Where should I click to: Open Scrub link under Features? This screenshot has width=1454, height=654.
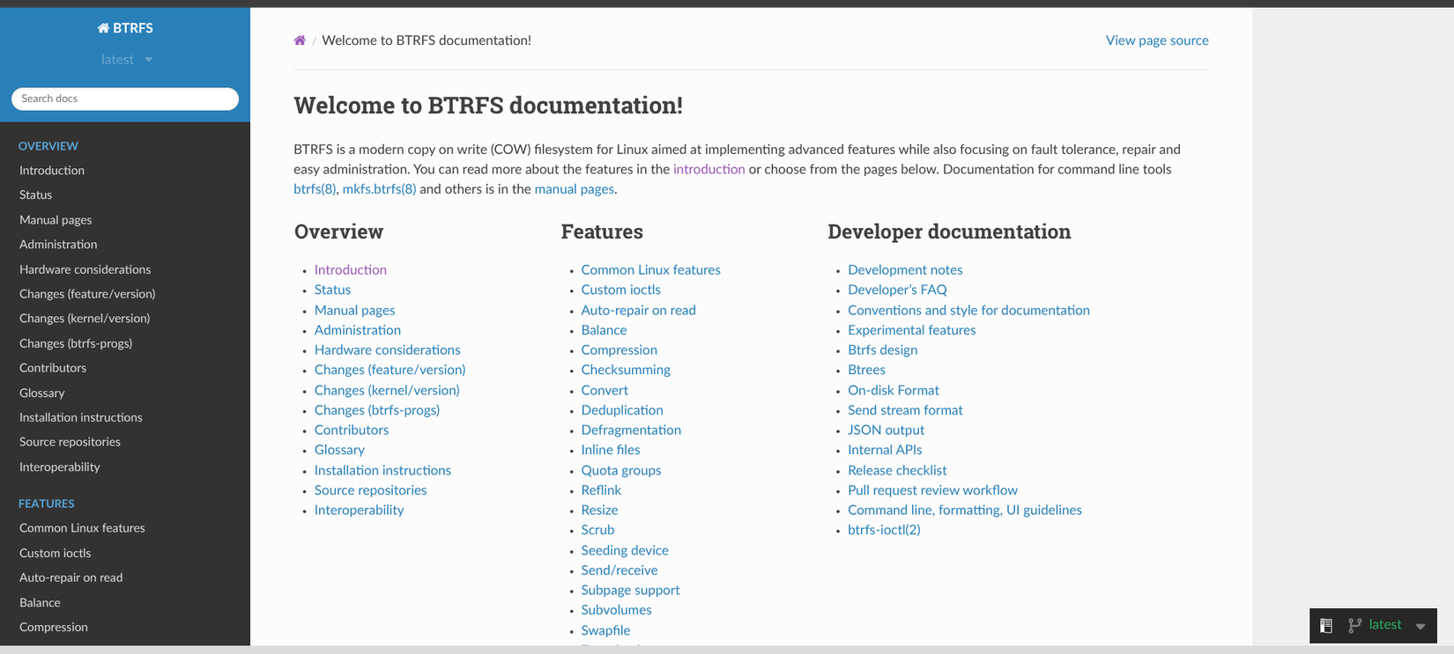click(597, 530)
